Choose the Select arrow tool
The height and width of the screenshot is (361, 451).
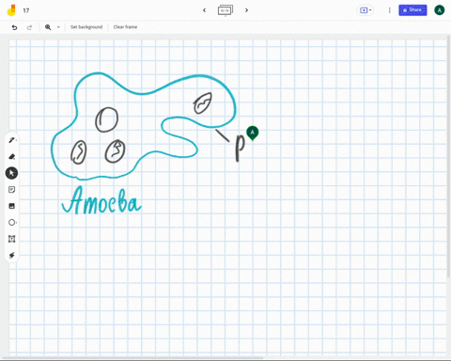pyautogui.click(x=11, y=173)
